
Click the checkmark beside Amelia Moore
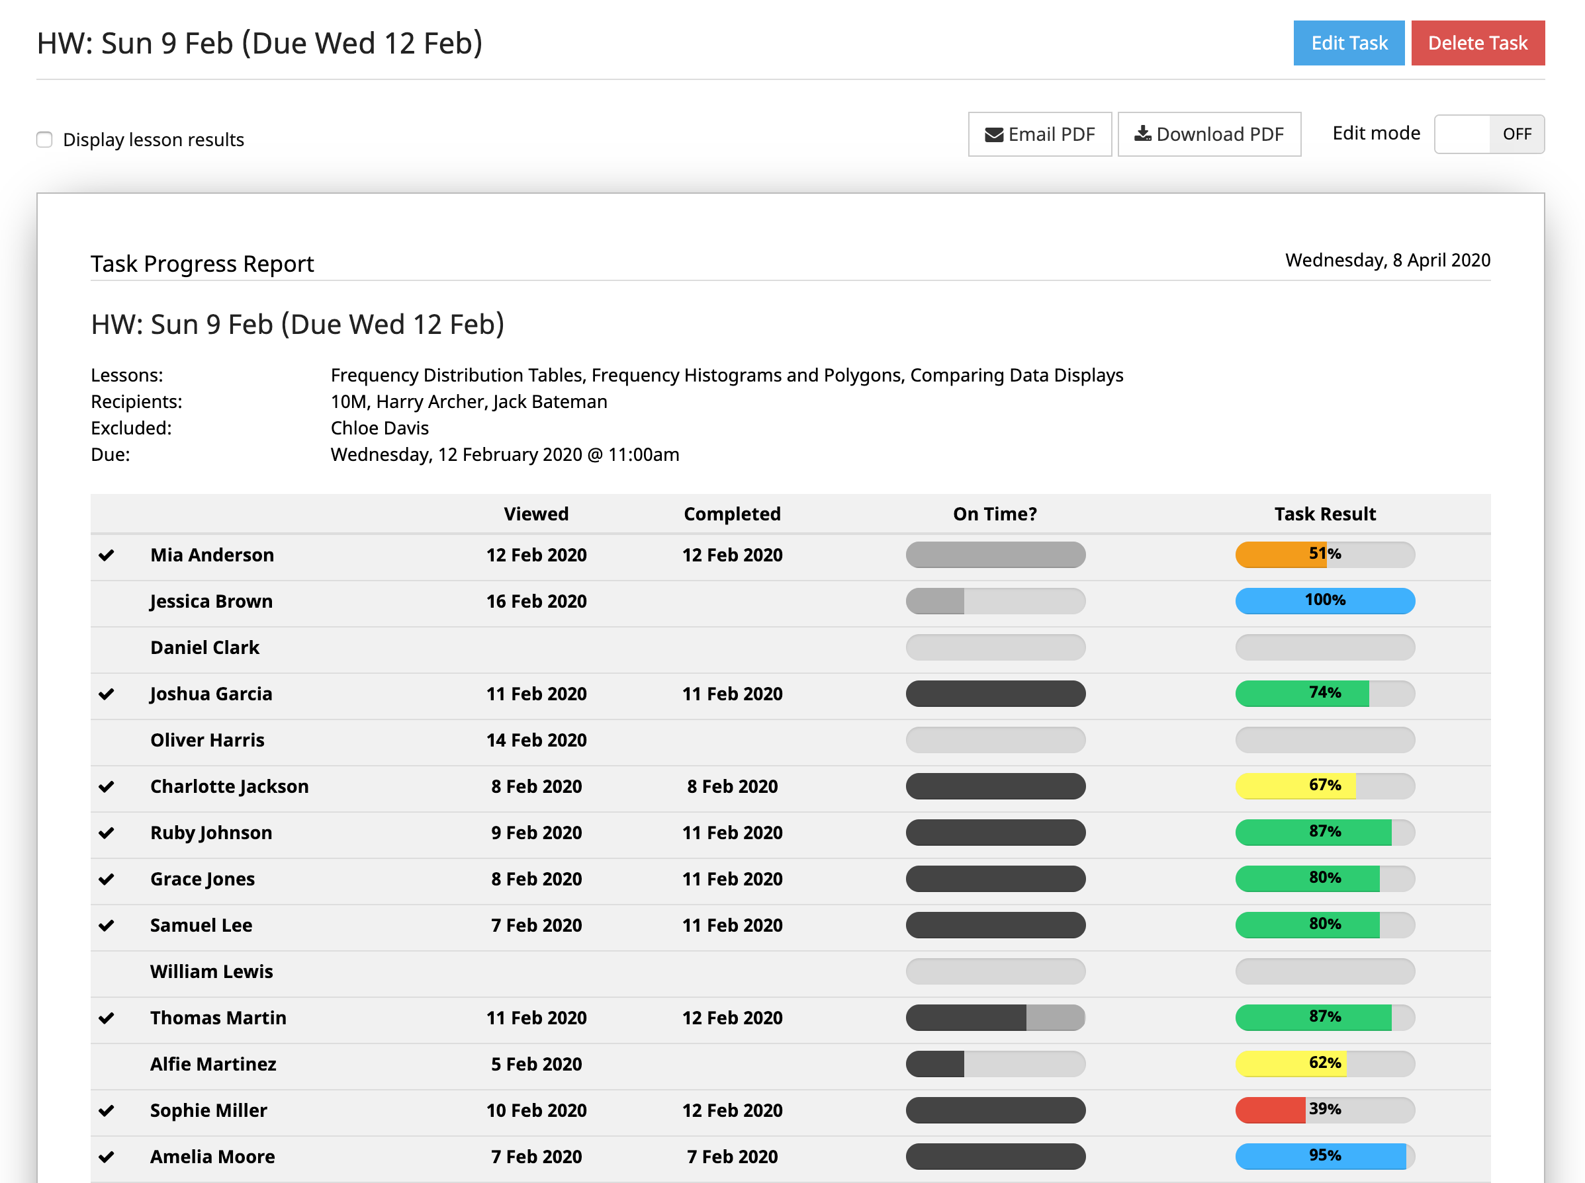(x=107, y=1155)
